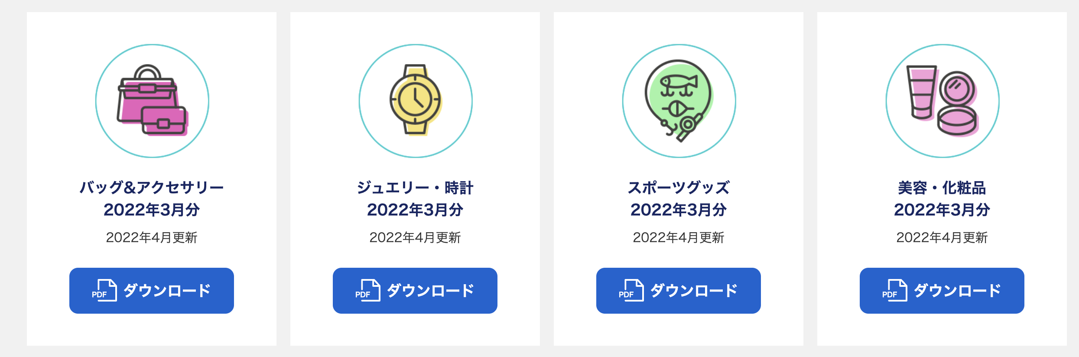Click PDF icon in beauty download button

[x=894, y=290]
